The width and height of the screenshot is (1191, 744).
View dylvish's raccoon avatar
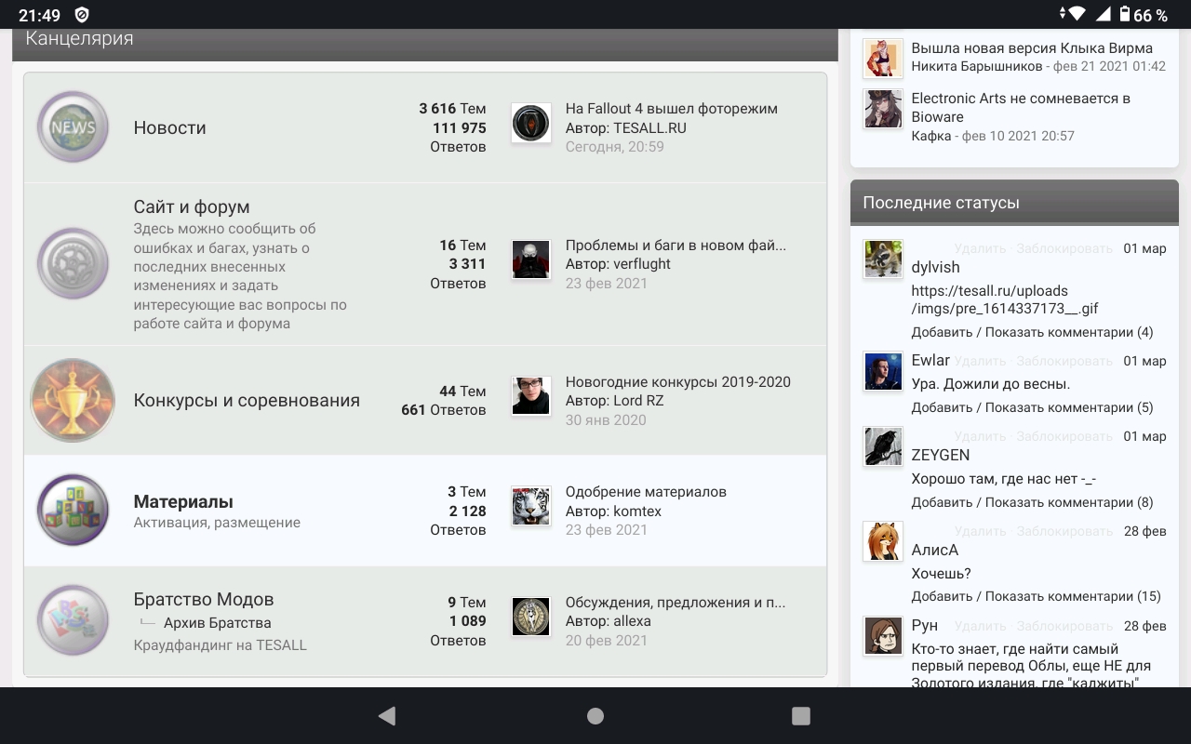[x=883, y=259]
